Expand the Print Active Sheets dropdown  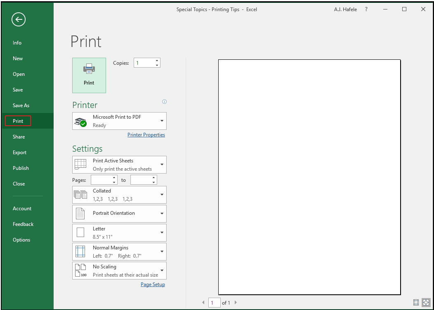(119, 164)
